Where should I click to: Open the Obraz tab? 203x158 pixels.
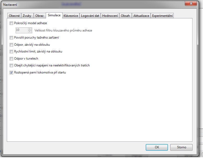(x=39, y=16)
